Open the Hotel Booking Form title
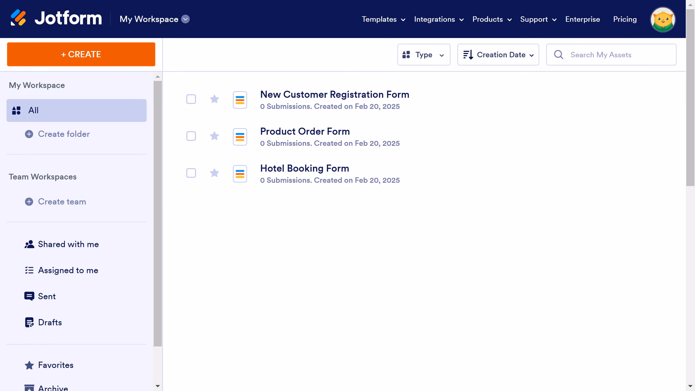This screenshot has width=695, height=391. pyautogui.click(x=305, y=168)
